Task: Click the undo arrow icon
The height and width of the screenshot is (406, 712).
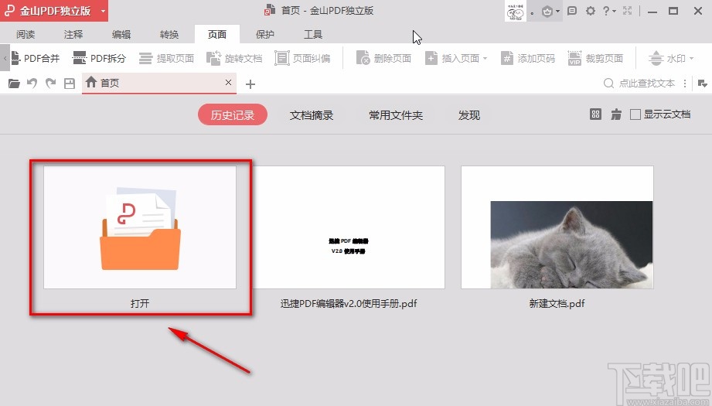Action: pos(32,83)
